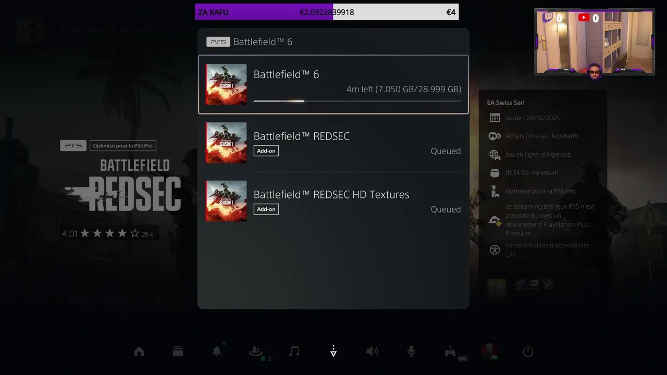Open the Music note icon

[x=294, y=352]
